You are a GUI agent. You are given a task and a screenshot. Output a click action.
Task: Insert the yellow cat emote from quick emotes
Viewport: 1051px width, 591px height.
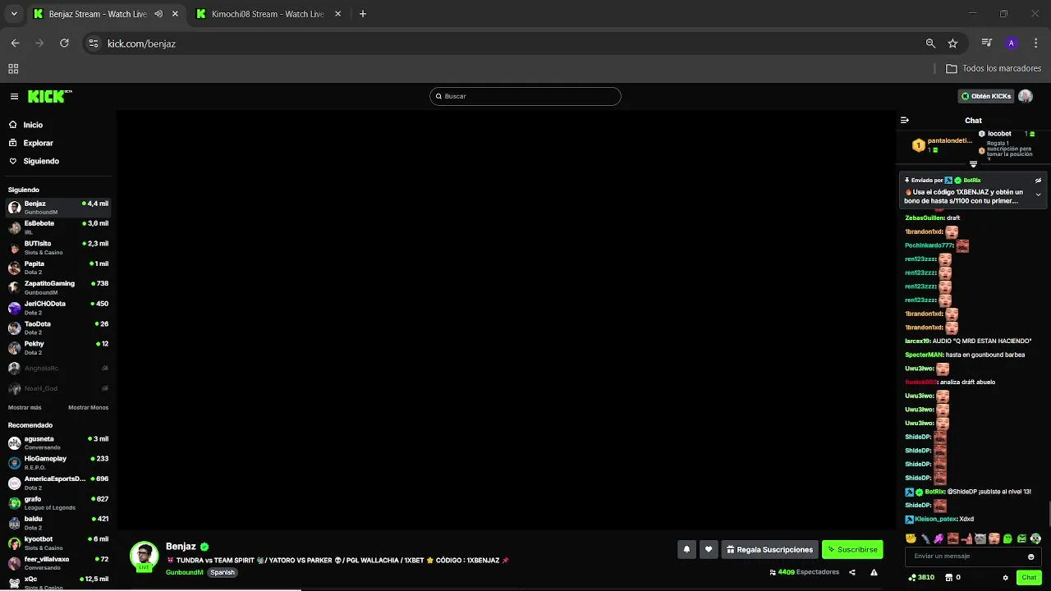911,538
